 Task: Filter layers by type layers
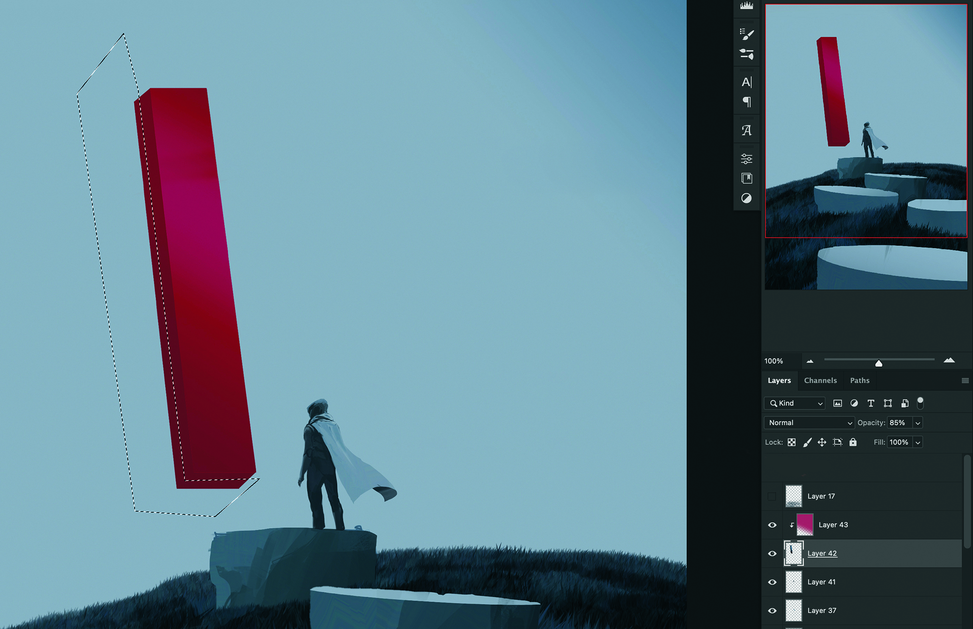click(871, 403)
